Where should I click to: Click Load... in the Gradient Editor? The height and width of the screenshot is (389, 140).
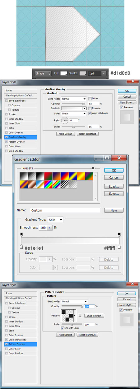coord(114,187)
